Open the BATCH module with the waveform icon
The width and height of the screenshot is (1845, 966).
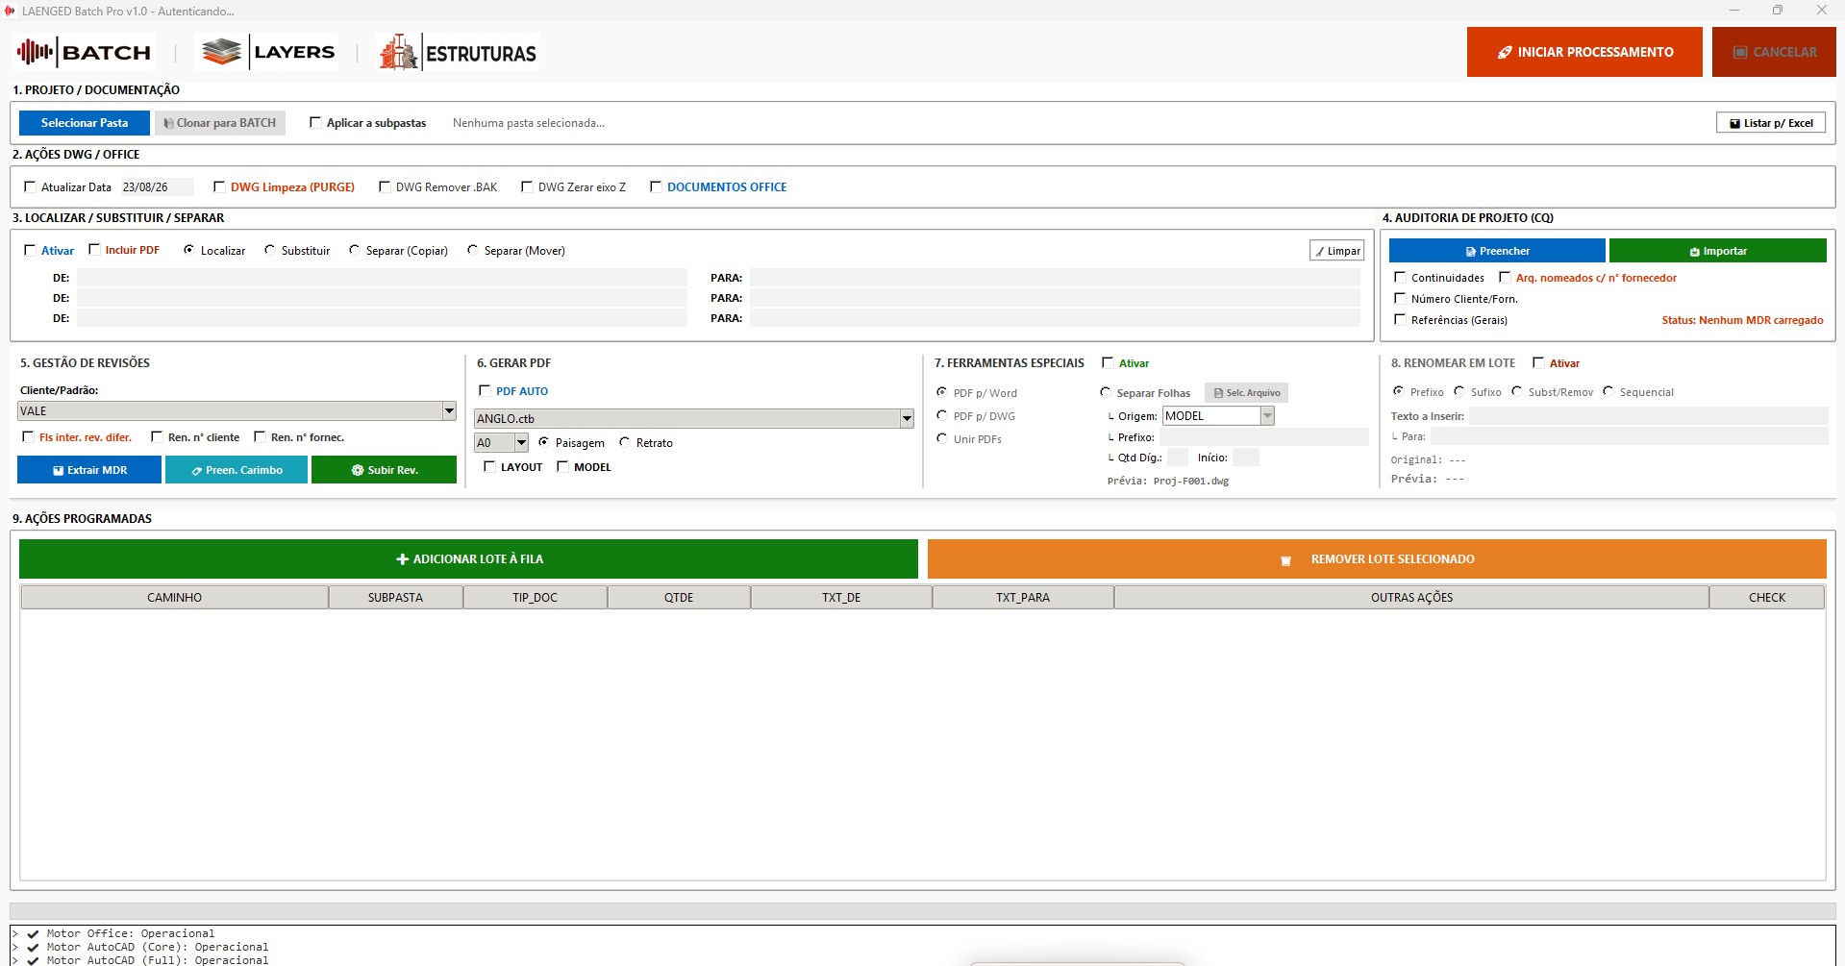[85, 52]
